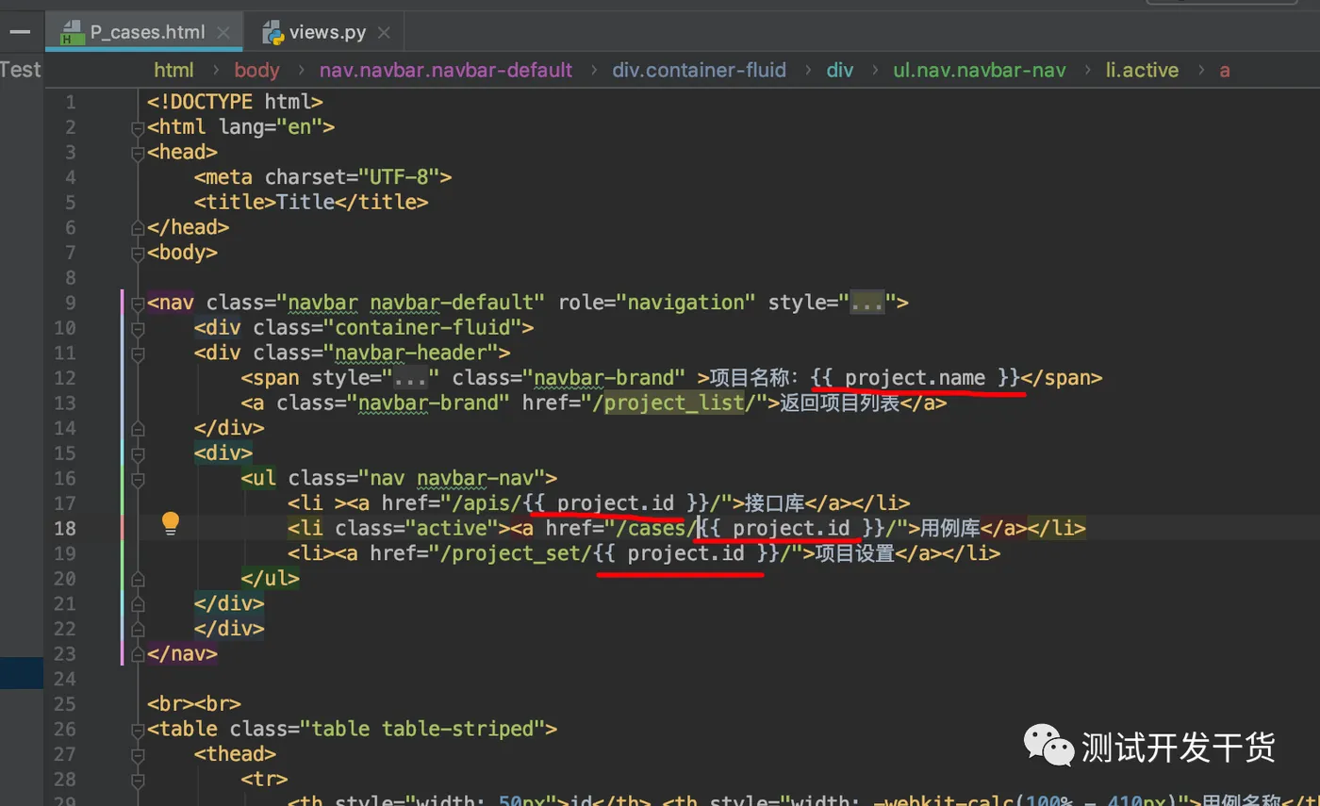Click the <br><br> text on line 25
Image resolution: width=1320 pixels, height=806 pixels.
pyautogui.click(x=194, y=704)
